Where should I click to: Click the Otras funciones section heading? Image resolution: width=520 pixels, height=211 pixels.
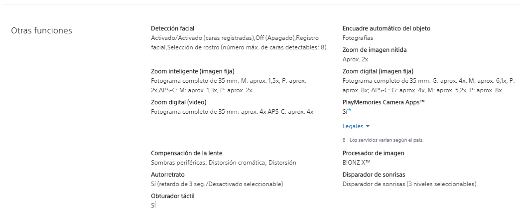41,30
